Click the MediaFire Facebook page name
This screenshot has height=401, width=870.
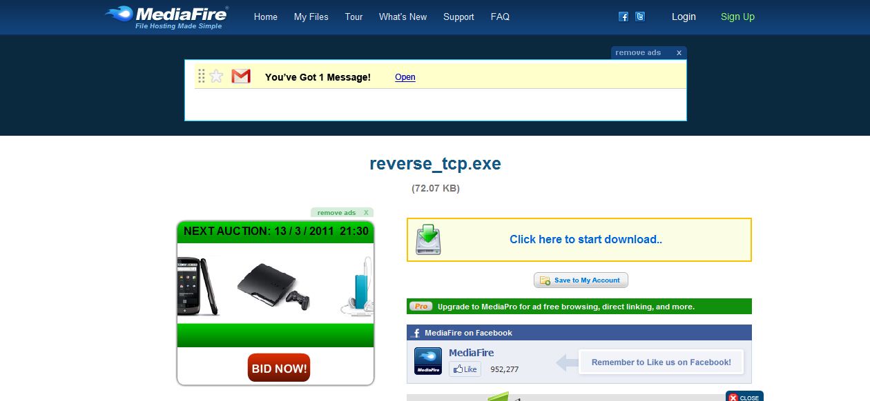point(472,353)
